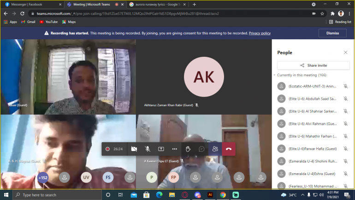Close the People panel
Viewport: 355px width, 200px height.
(x=345, y=53)
